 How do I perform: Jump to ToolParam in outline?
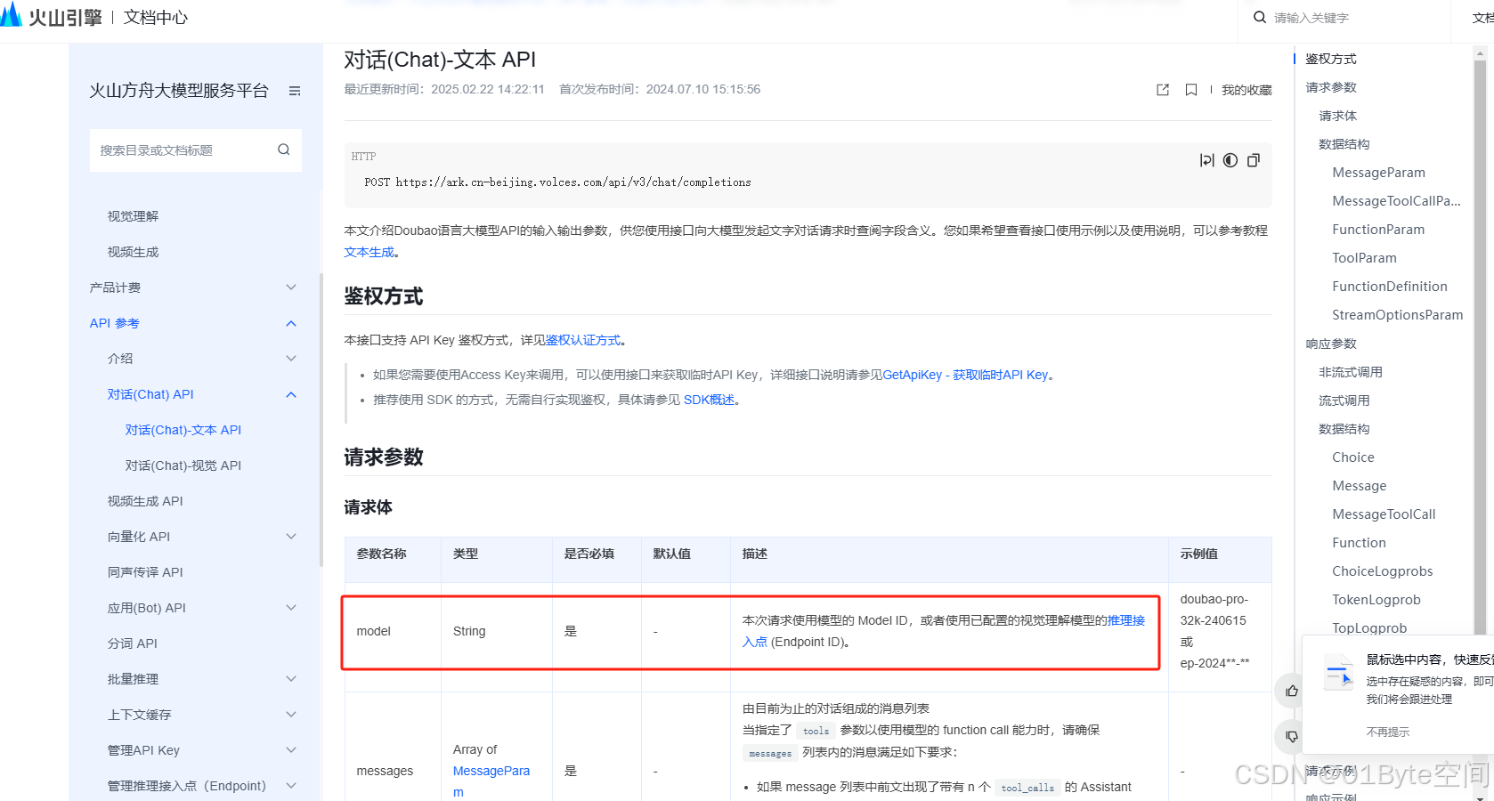click(x=1364, y=258)
